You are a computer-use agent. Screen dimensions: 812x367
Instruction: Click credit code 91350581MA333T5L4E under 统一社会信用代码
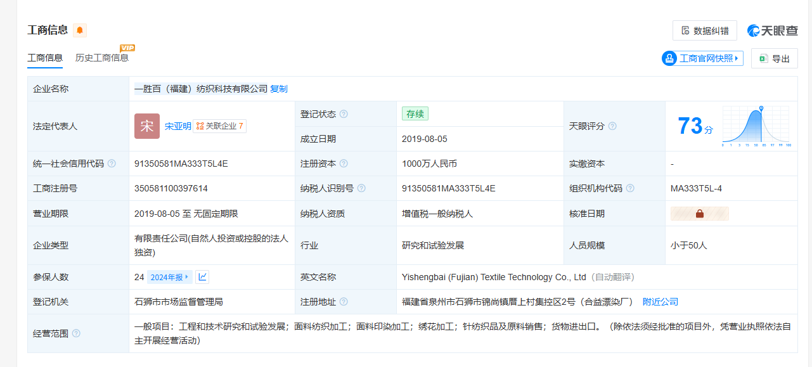click(x=181, y=164)
